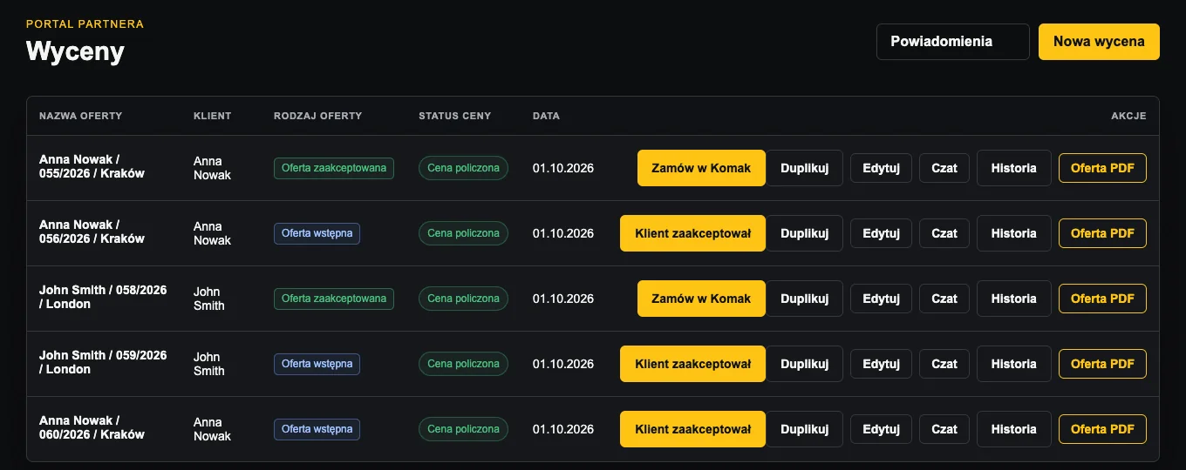Edit offer 060/2026 via Edytuj
This screenshot has height=470, width=1186.
(881, 429)
